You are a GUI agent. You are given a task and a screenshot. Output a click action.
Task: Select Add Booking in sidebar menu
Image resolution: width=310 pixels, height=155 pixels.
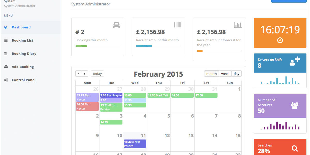(23, 67)
